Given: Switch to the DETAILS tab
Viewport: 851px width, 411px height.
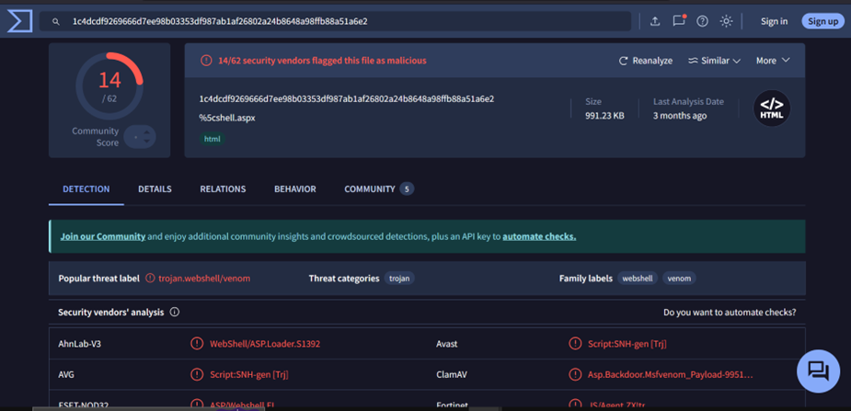Looking at the screenshot, I should pyautogui.click(x=155, y=189).
